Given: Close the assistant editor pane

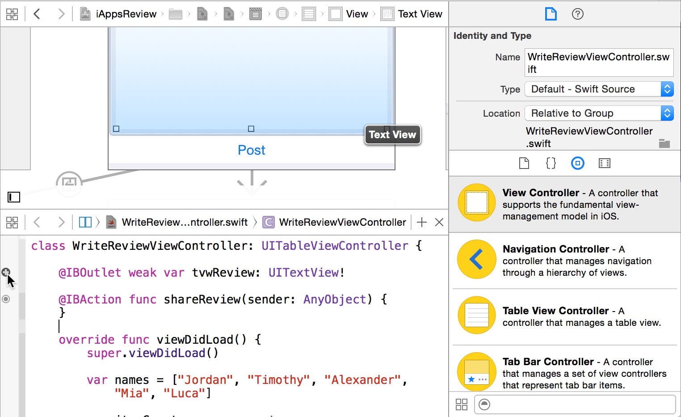Looking at the screenshot, I should [x=439, y=222].
